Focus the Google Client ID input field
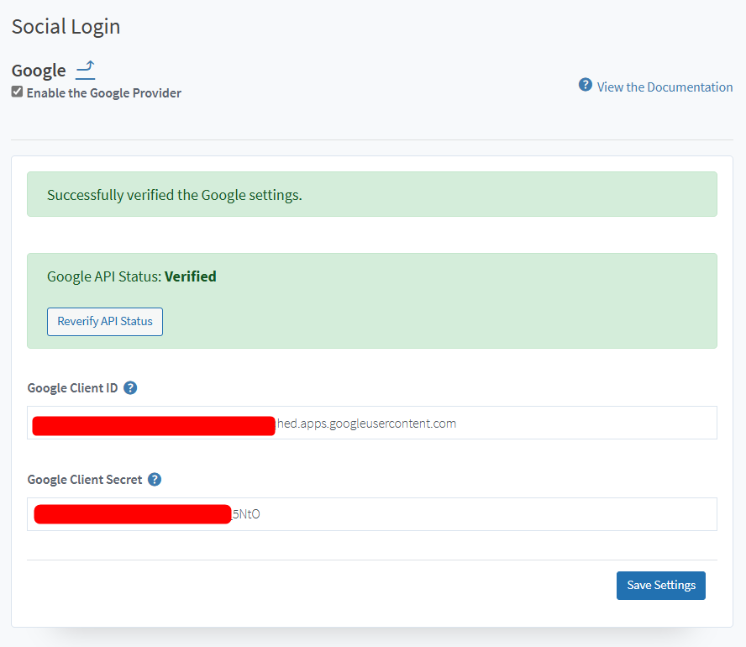 (x=372, y=423)
